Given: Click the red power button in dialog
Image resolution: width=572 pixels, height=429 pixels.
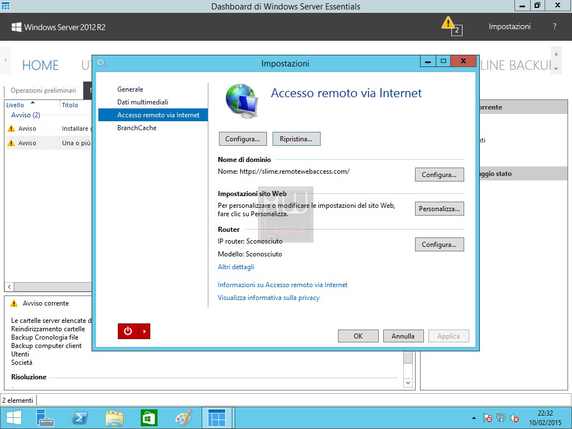Looking at the screenshot, I should 128,331.
